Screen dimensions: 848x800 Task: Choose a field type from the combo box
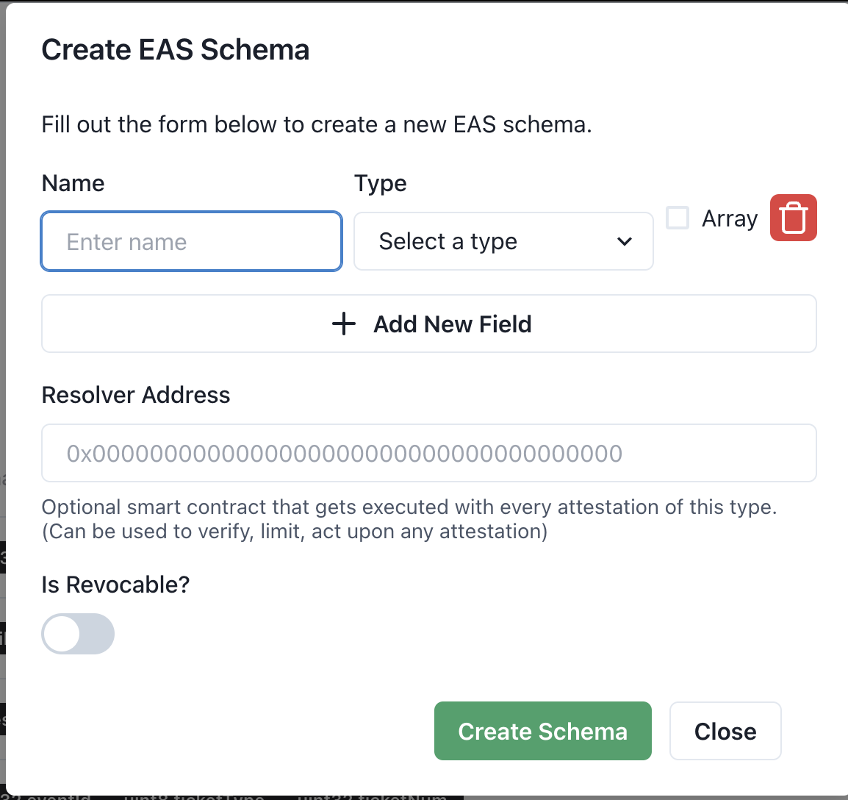pos(503,241)
